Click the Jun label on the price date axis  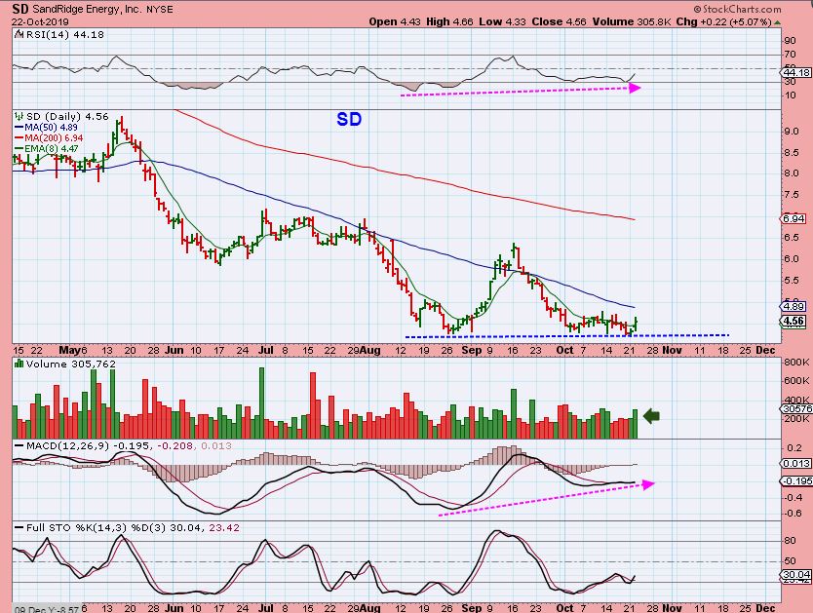tap(174, 350)
